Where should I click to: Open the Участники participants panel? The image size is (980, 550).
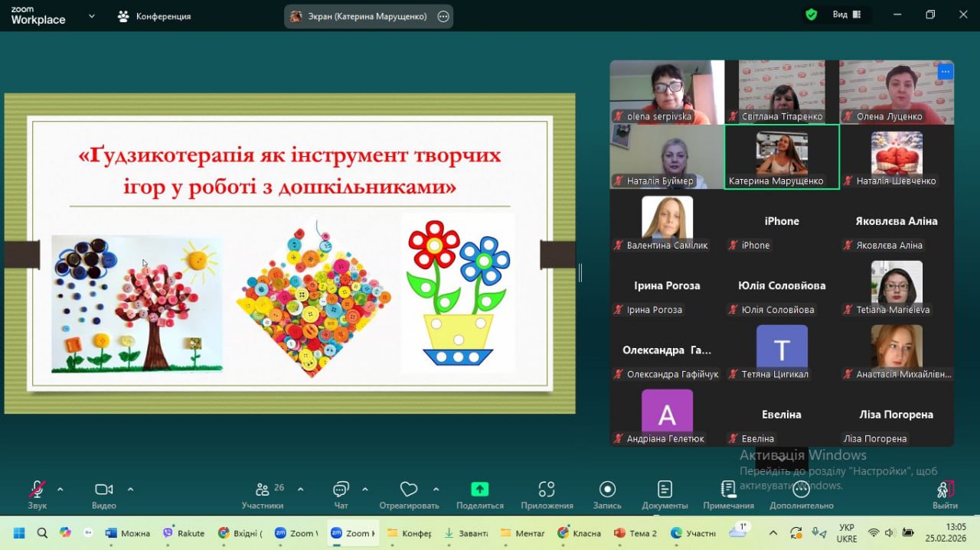click(x=263, y=495)
